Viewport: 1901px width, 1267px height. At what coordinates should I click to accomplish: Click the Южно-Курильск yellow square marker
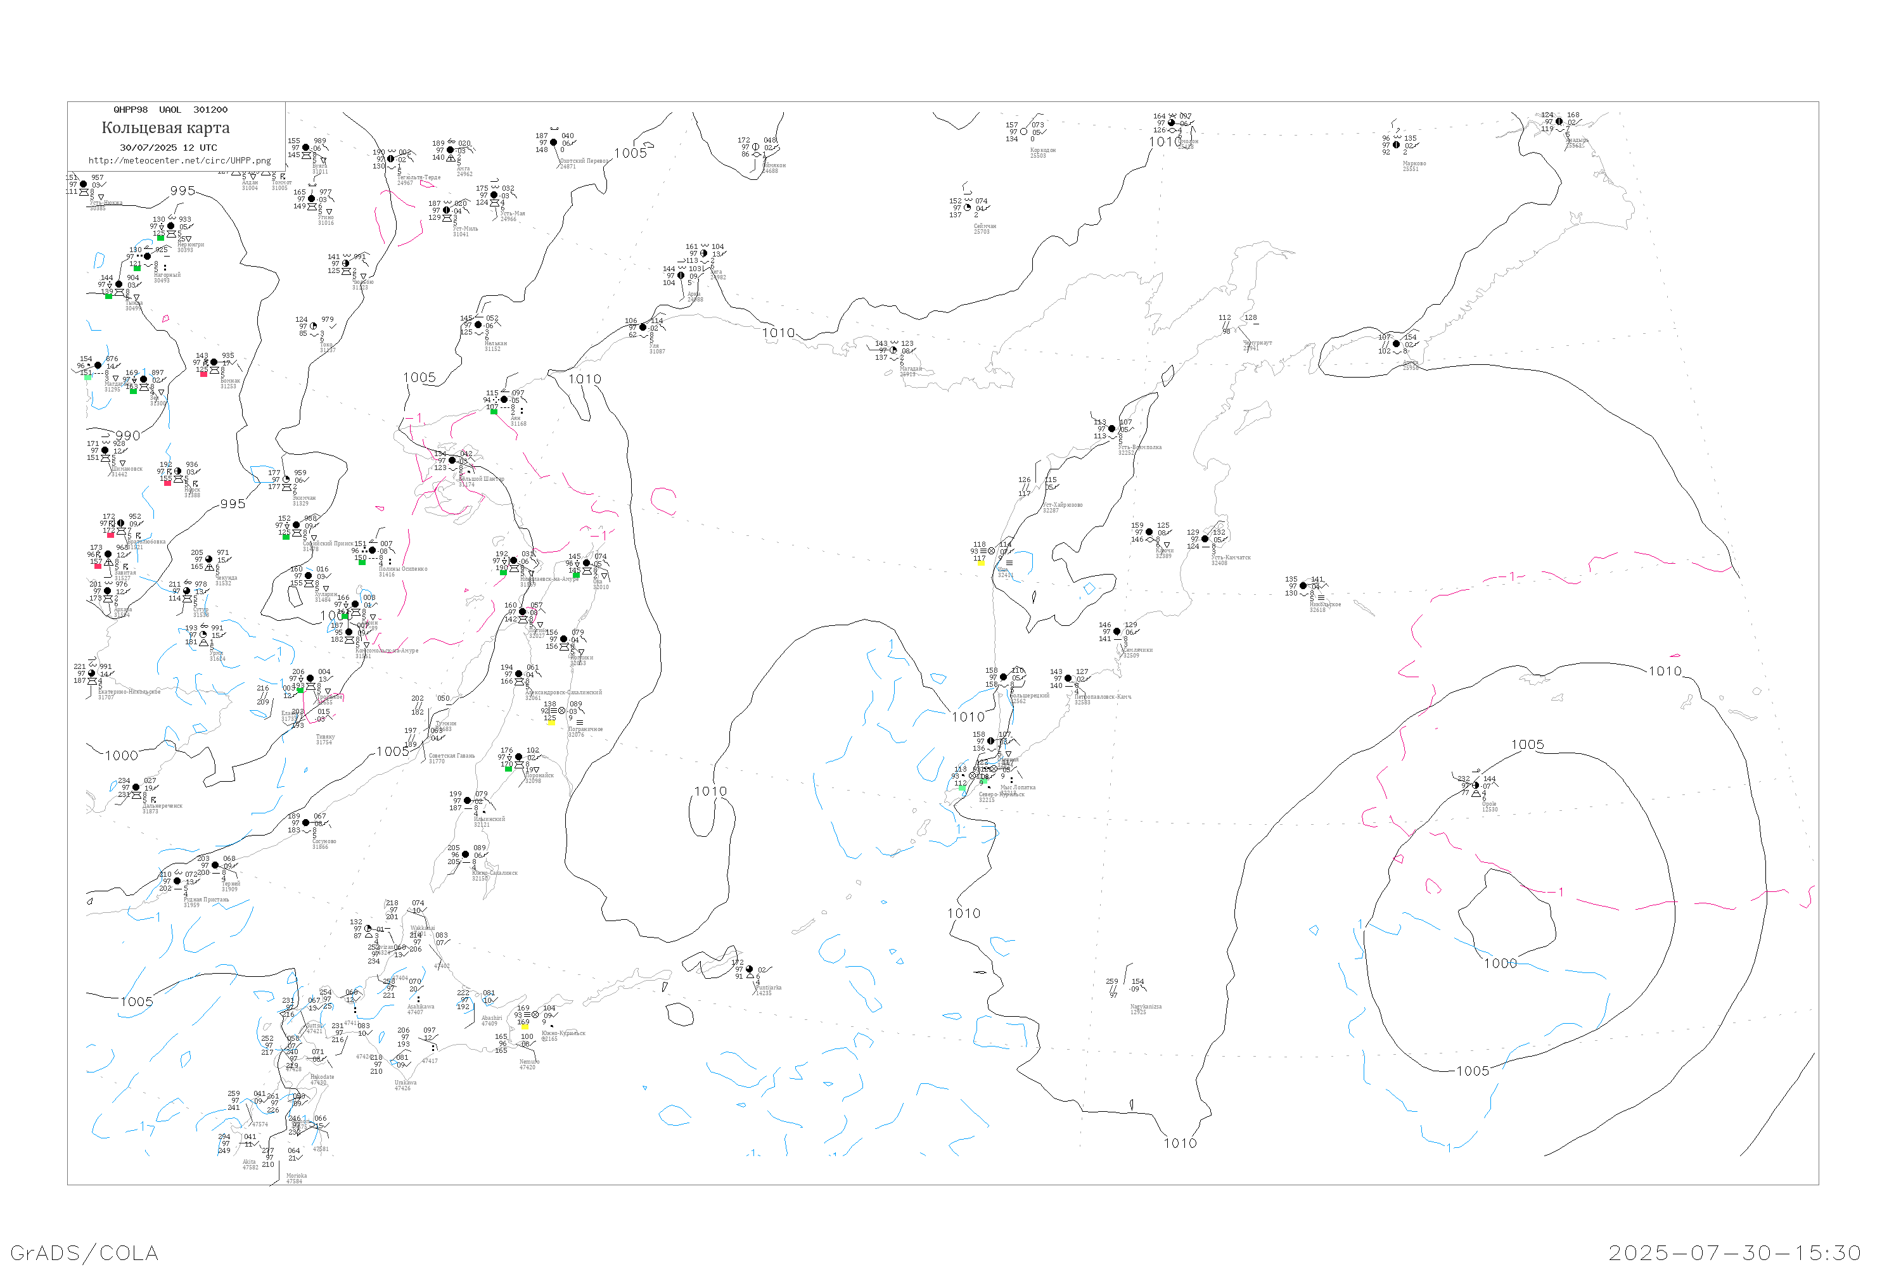[525, 1026]
